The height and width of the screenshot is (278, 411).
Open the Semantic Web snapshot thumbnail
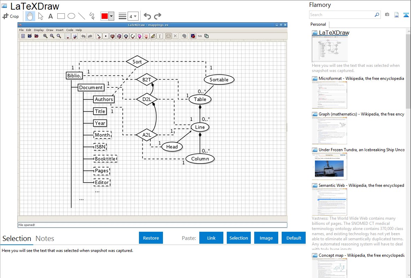(x=329, y=202)
